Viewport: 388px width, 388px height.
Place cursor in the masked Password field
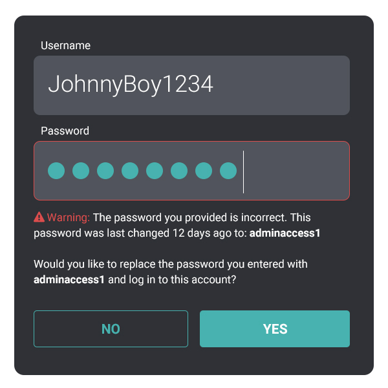192,171
